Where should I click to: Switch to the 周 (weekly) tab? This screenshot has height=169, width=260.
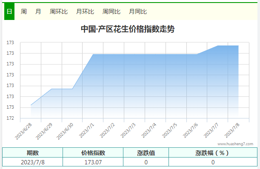point(24,11)
